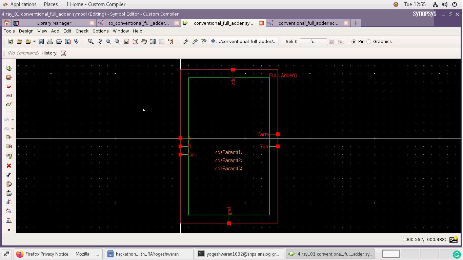Save the symbol design

pos(41,41)
